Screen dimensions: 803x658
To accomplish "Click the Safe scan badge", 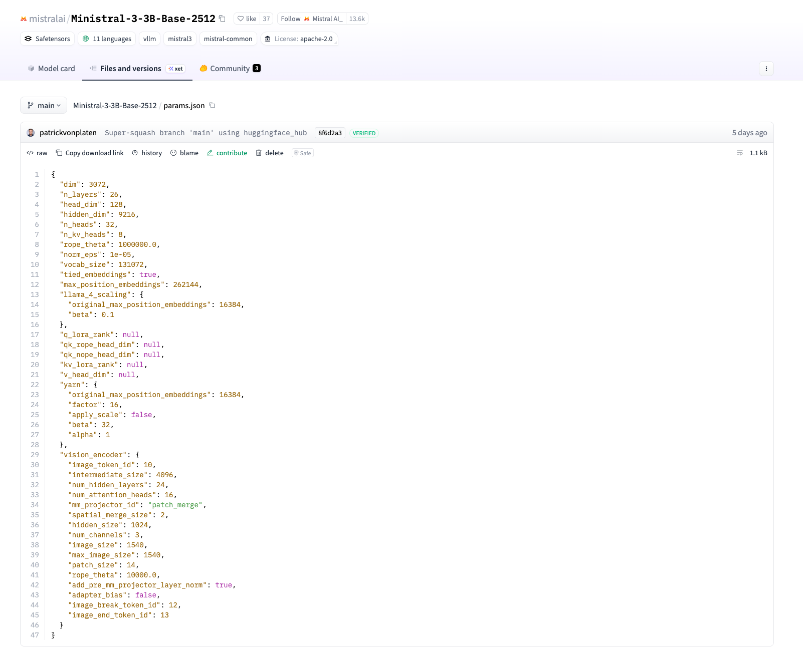I will (303, 153).
